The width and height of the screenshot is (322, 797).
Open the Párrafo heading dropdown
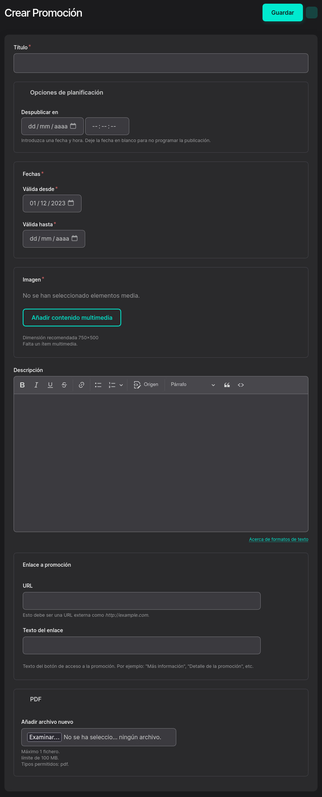[x=193, y=385]
